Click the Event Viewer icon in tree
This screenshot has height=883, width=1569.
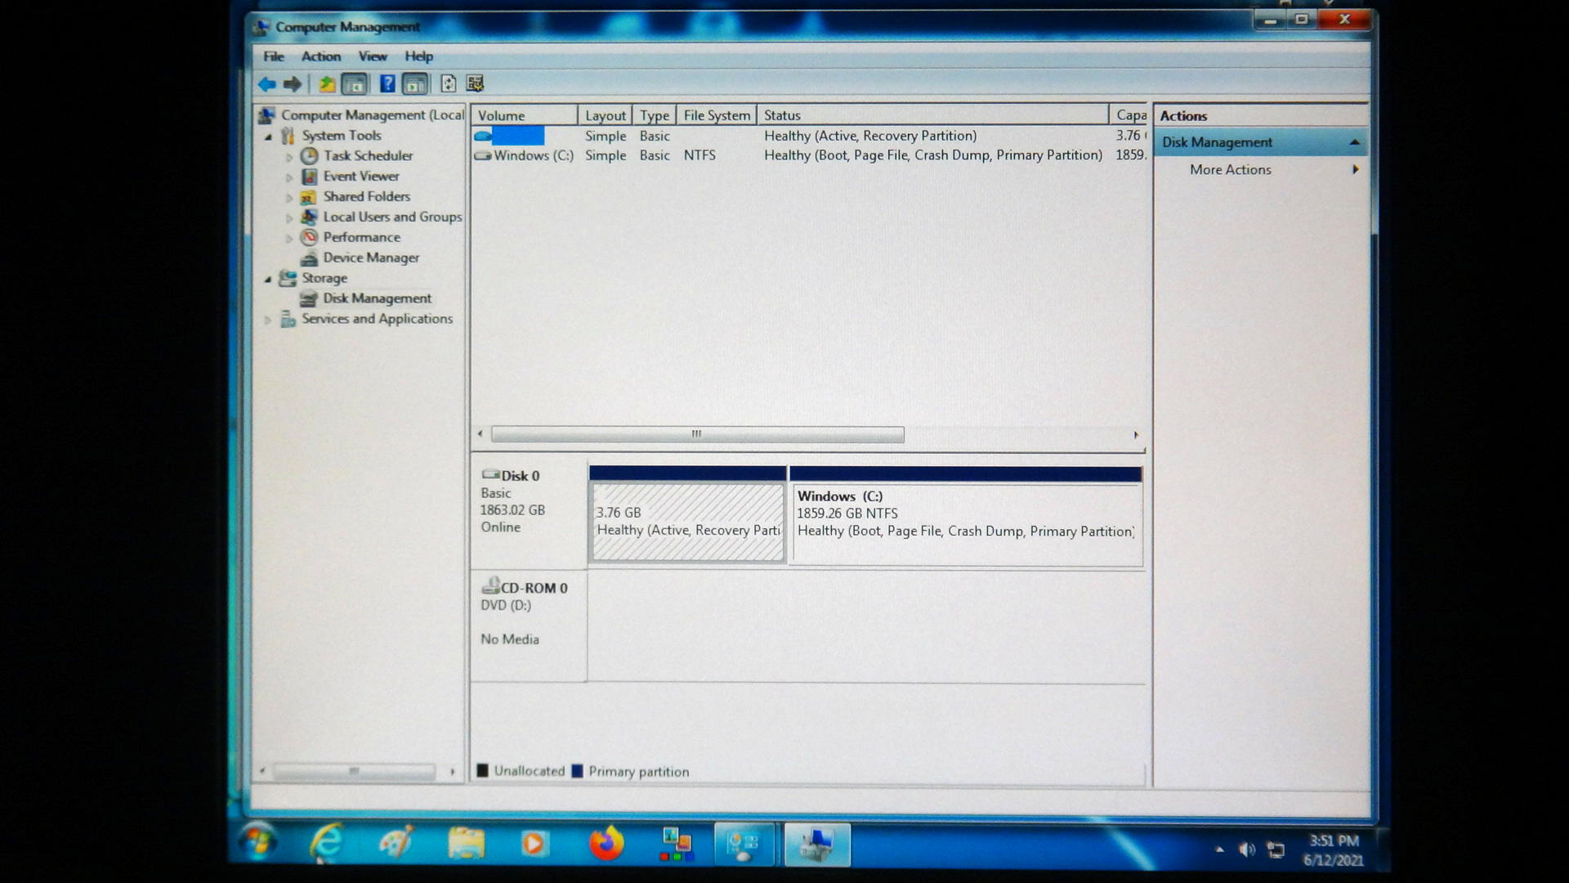(309, 176)
